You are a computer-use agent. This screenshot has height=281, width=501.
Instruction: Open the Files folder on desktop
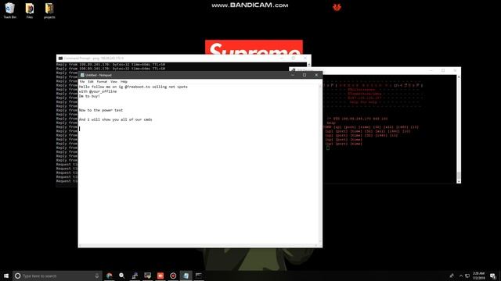pos(30,10)
